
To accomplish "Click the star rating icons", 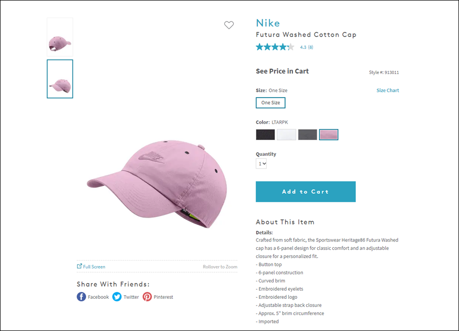I will (275, 47).
